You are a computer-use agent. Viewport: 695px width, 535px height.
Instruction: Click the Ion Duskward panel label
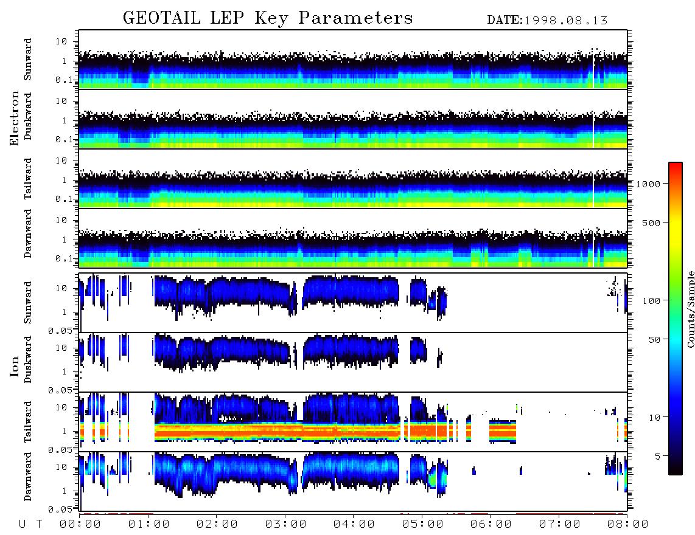point(28,359)
